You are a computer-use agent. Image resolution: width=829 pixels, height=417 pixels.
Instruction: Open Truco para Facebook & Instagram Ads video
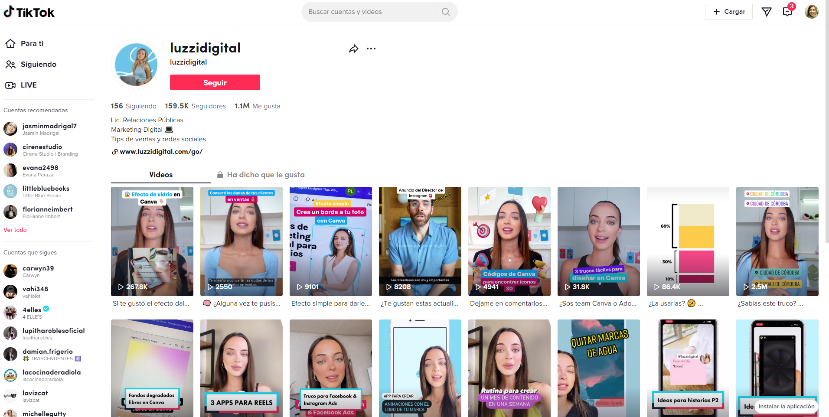click(x=331, y=368)
